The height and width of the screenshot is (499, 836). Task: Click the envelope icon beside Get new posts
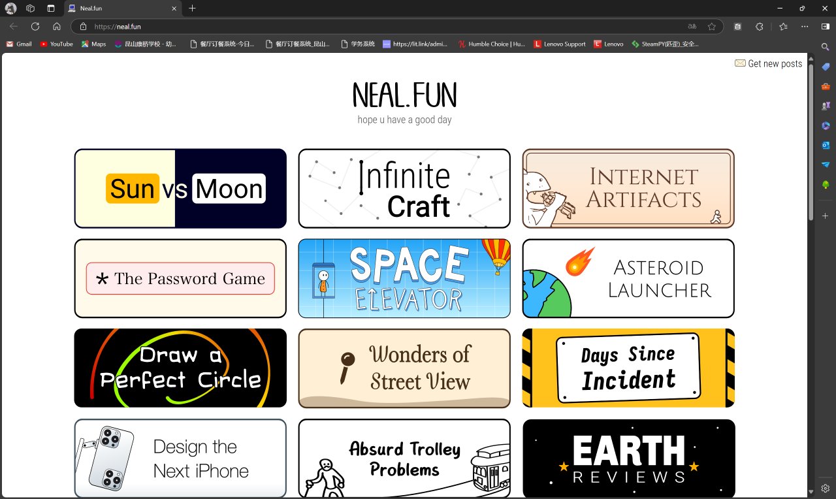740,63
